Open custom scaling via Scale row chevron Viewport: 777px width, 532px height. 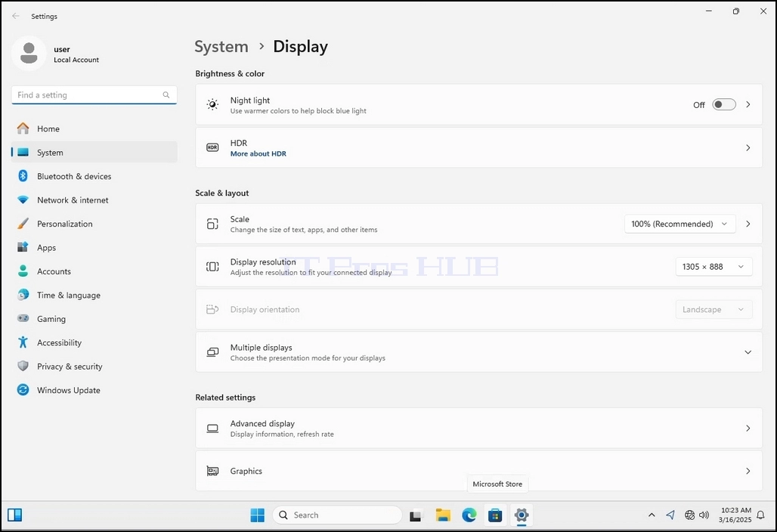click(x=748, y=224)
